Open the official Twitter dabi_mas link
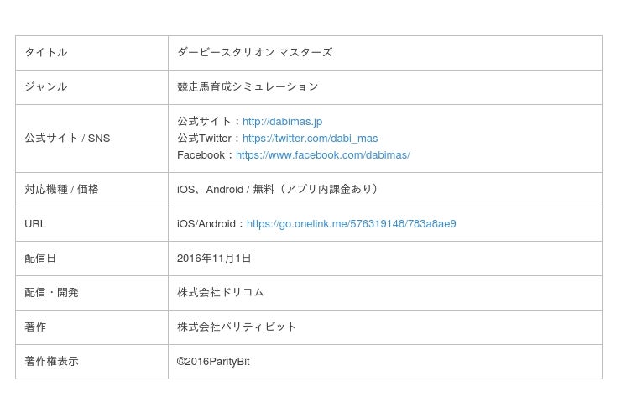621x413 pixels. tap(310, 139)
